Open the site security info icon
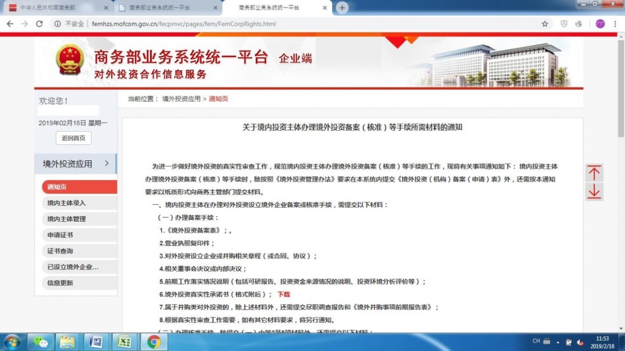 (58, 24)
